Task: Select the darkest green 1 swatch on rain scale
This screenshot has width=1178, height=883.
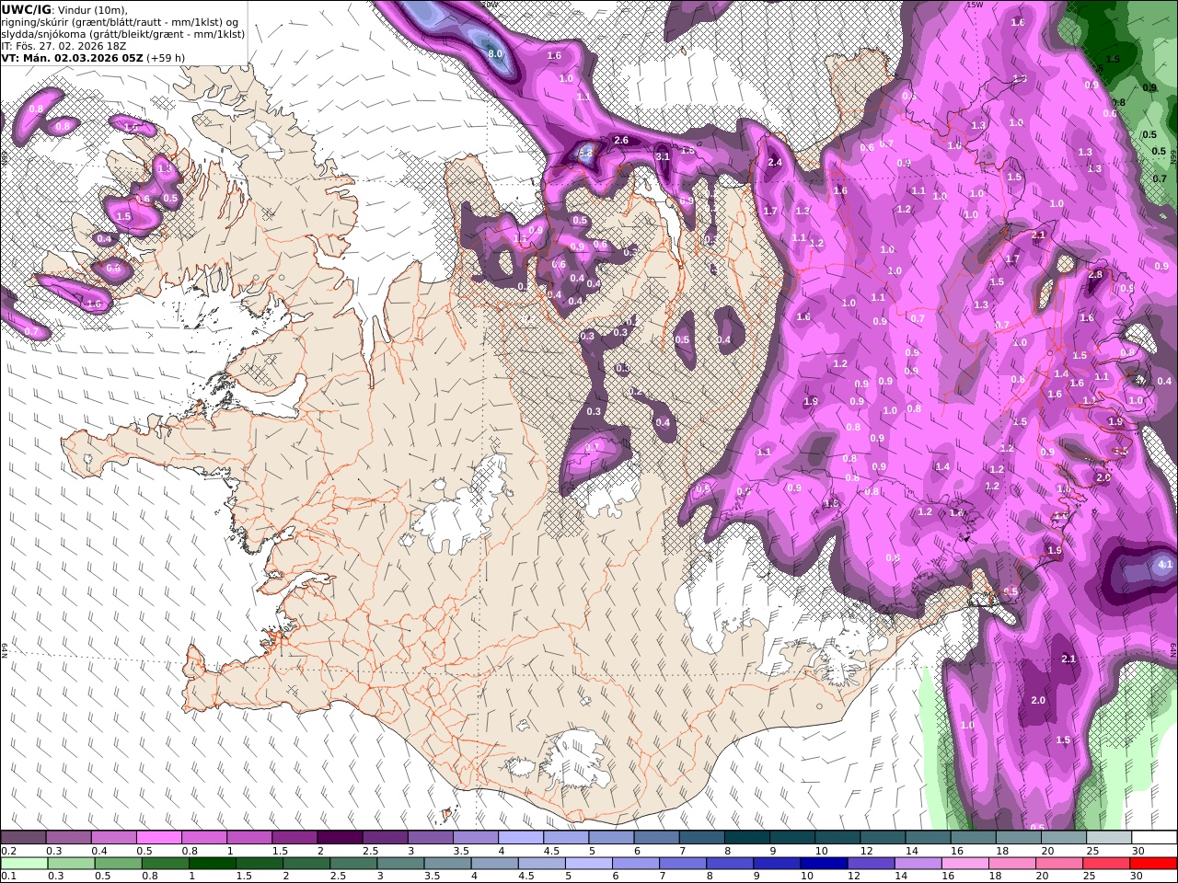Action: tap(213, 863)
